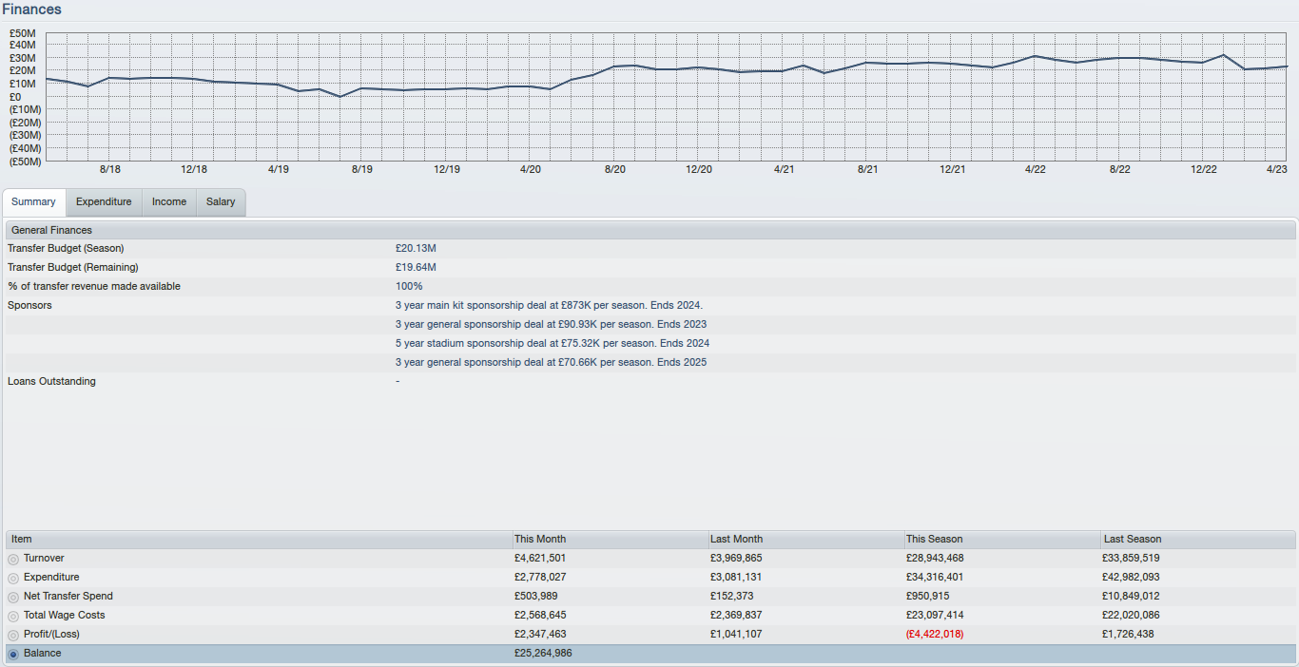The height and width of the screenshot is (667, 1299).
Task: Click the General Finances section header
Action: point(52,230)
